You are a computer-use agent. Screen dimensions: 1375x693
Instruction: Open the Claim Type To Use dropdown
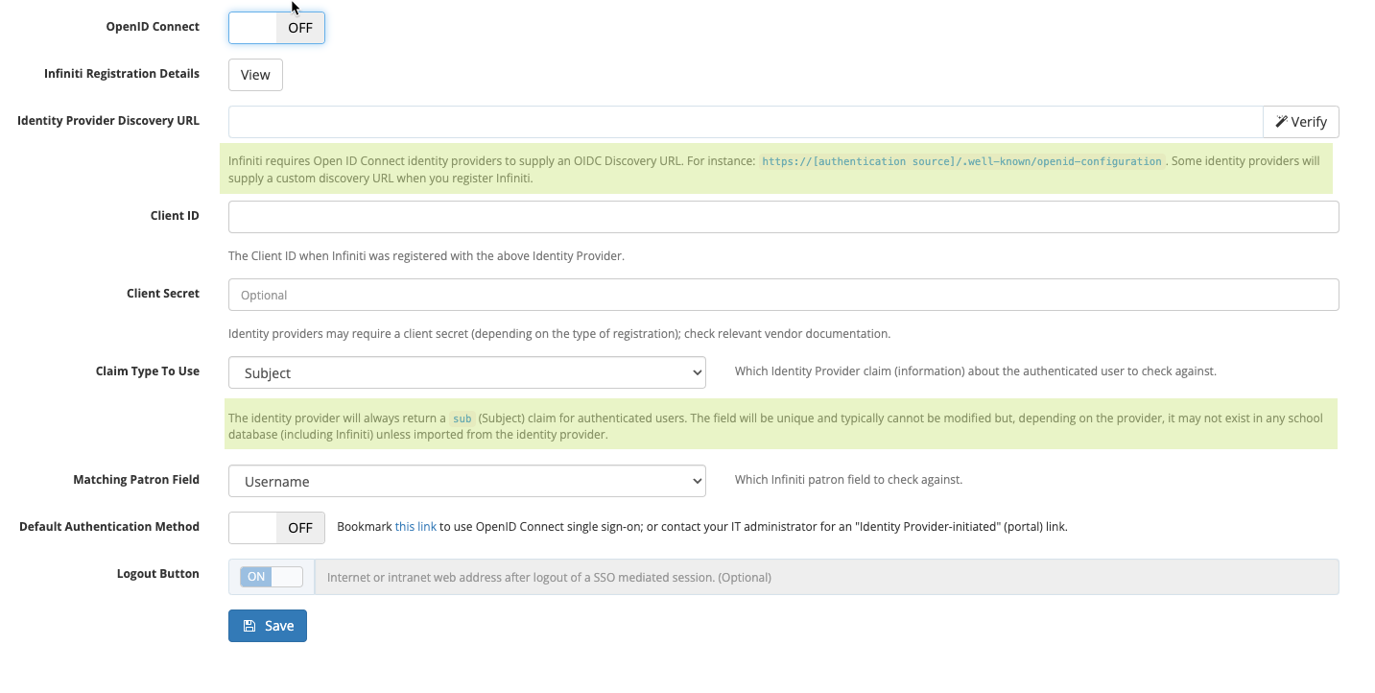467,372
